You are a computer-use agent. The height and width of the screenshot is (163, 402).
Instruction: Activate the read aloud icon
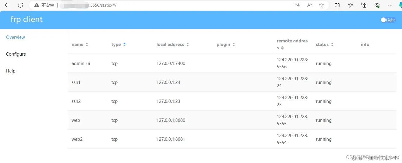tap(309, 5)
